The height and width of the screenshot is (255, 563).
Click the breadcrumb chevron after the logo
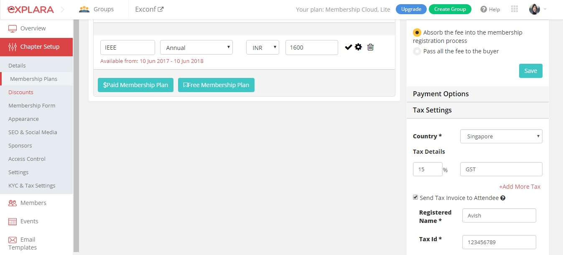tap(63, 9)
